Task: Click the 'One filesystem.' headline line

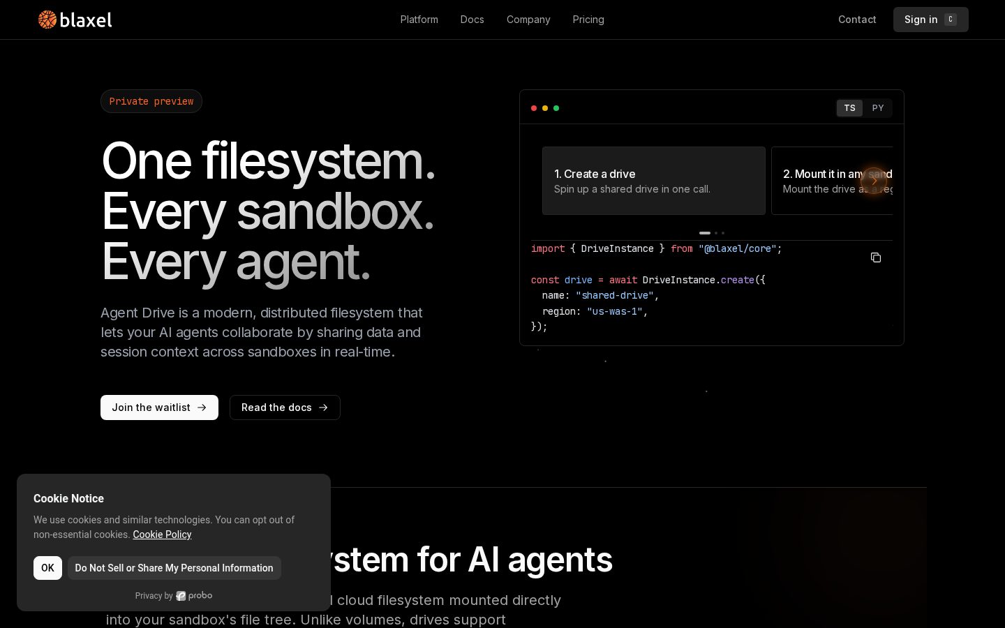Action: (x=269, y=161)
